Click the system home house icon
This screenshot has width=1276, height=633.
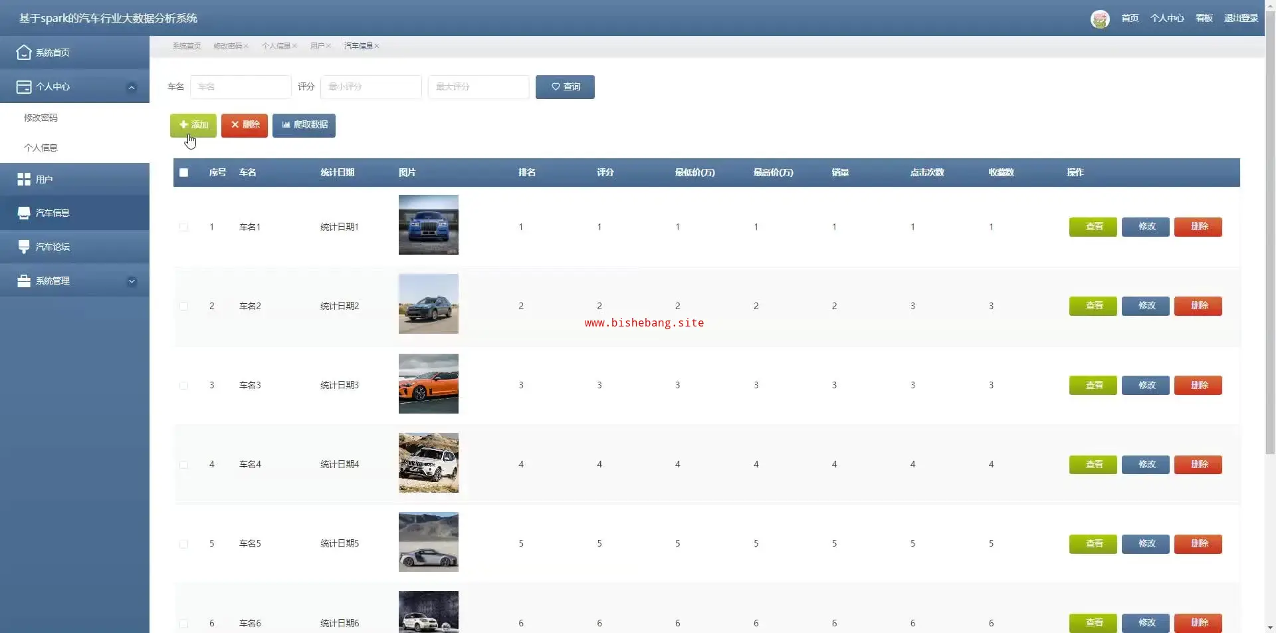point(24,53)
